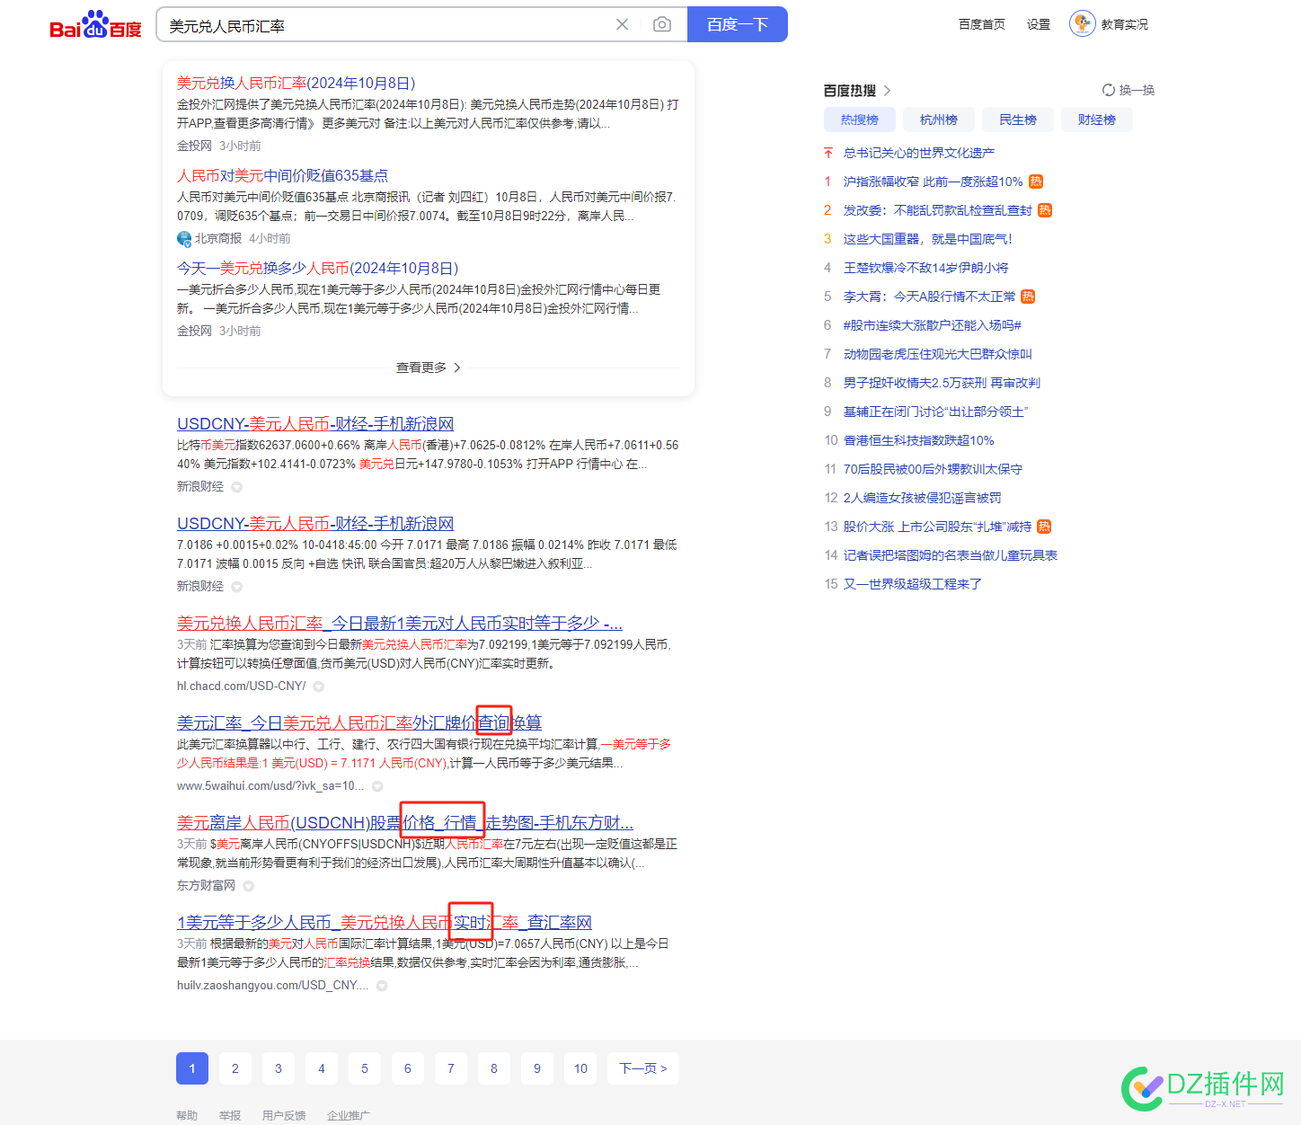
Task: Open 动物园老虎 hot search item
Action: click(938, 354)
